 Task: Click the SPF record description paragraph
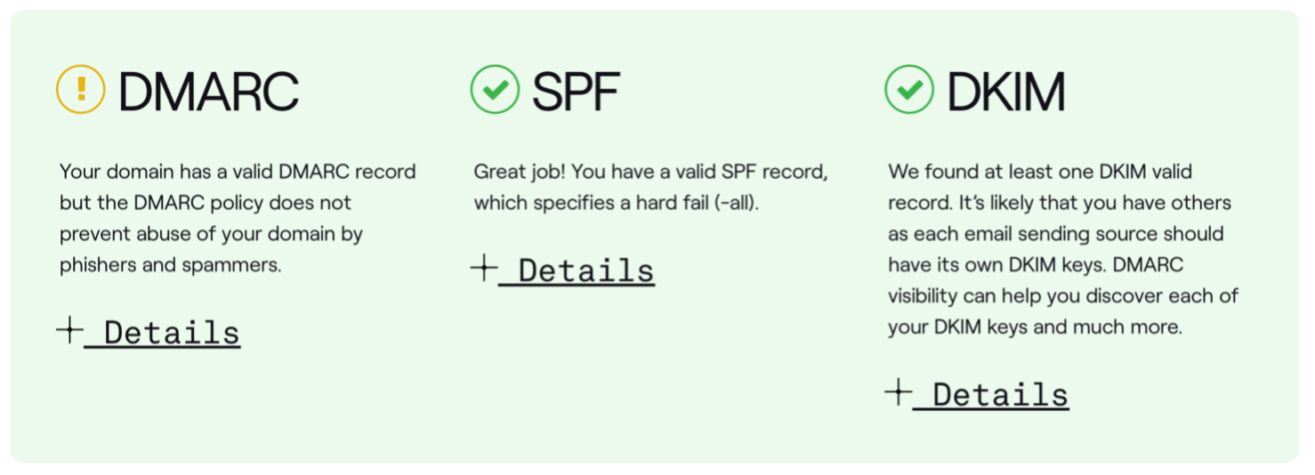point(650,187)
